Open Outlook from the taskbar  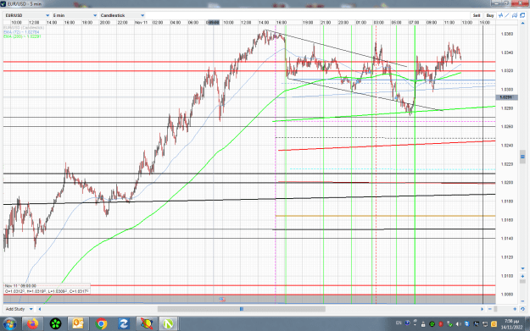(78, 324)
